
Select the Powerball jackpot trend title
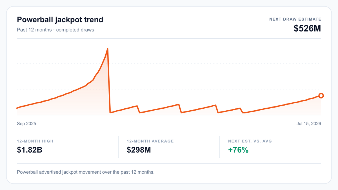60,20
